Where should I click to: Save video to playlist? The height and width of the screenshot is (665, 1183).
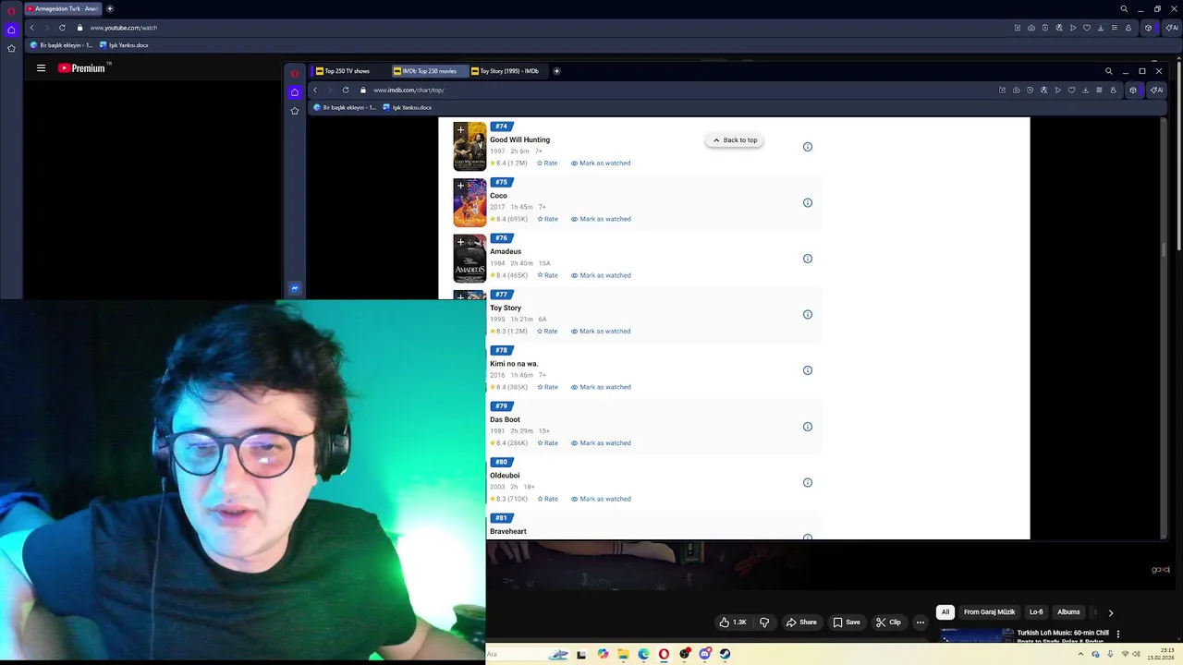847,623
